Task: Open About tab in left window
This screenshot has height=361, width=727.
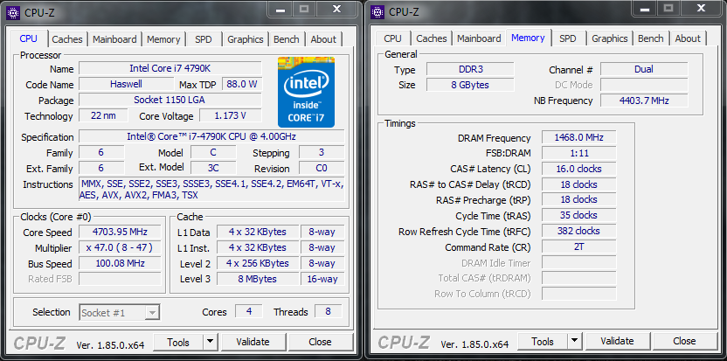Action: tap(323, 39)
